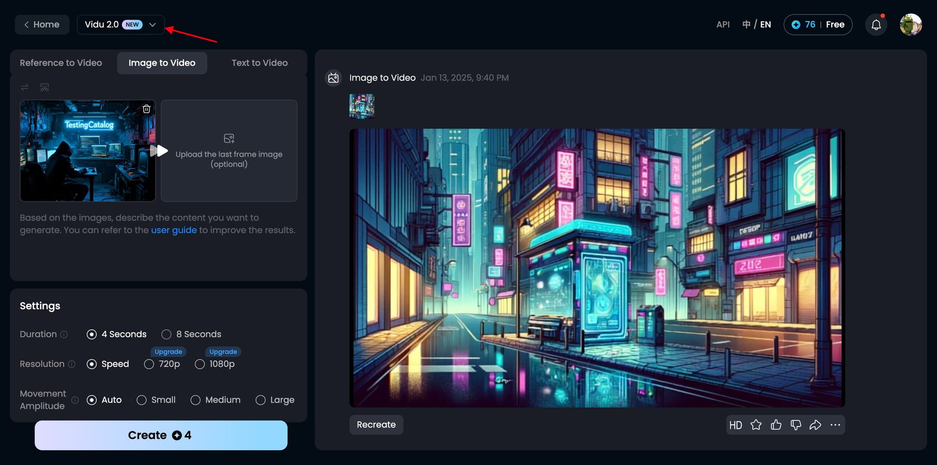The image size is (937, 465).
Task: Switch to Reference to Video tab
Action: (x=61, y=63)
